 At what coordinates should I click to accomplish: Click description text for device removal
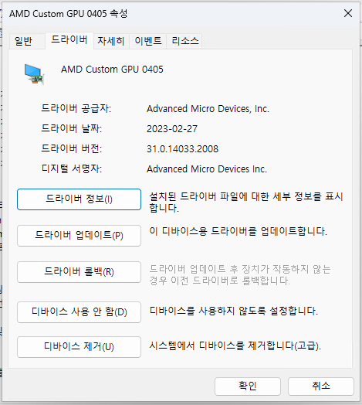tap(235, 345)
